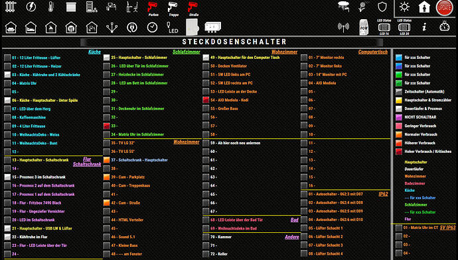
Task: Open the roller blinds page
Action: [71, 7]
